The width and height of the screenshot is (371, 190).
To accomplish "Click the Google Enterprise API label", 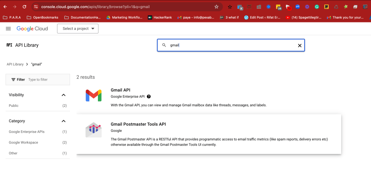I will pyautogui.click(x=128, y=96).
